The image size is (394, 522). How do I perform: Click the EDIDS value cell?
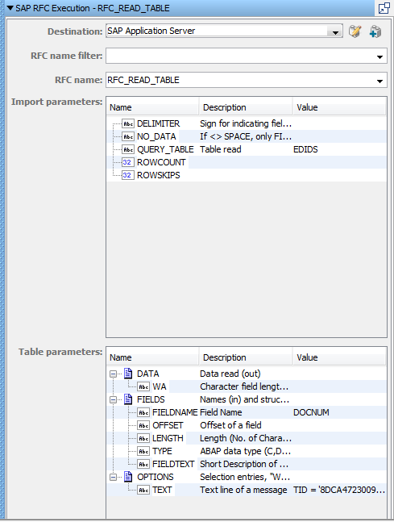point(339,149)
